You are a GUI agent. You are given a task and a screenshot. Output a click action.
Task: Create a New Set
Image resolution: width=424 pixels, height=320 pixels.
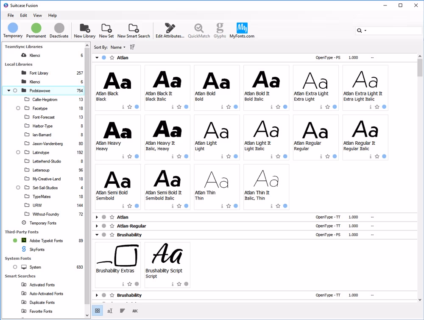[x=106, y=30]
